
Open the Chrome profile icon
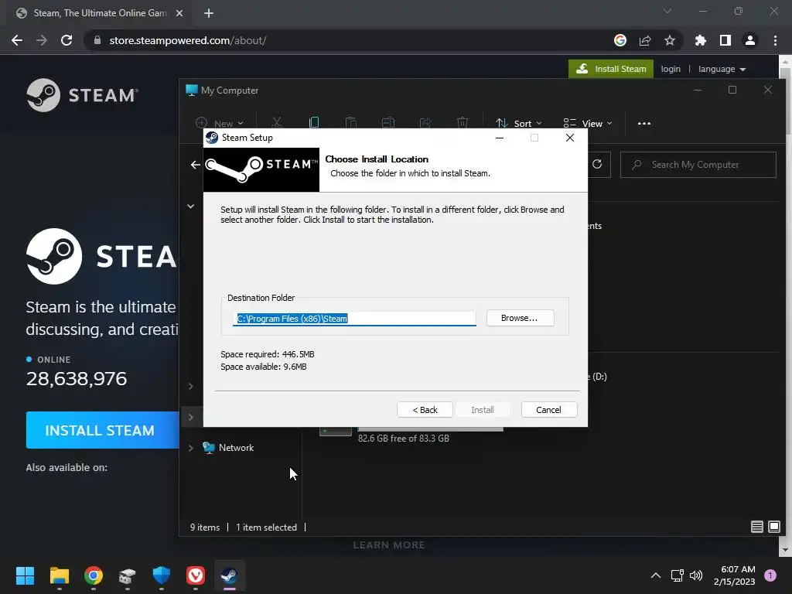[x=750, y=40]
